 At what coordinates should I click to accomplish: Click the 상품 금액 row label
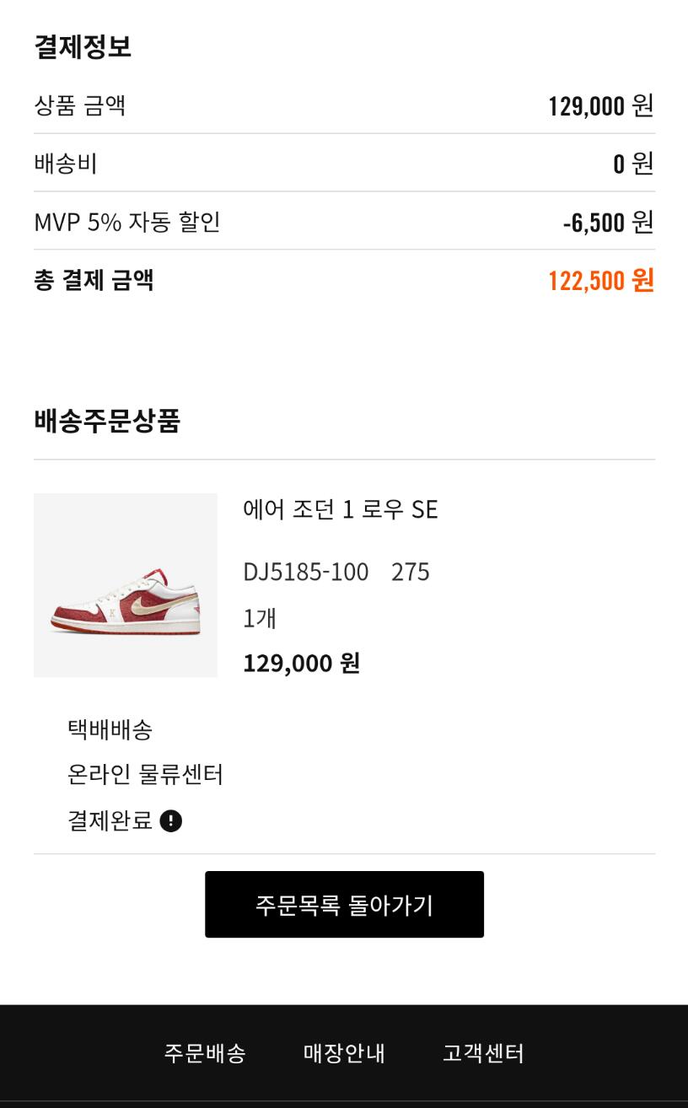tap(79, 105)
